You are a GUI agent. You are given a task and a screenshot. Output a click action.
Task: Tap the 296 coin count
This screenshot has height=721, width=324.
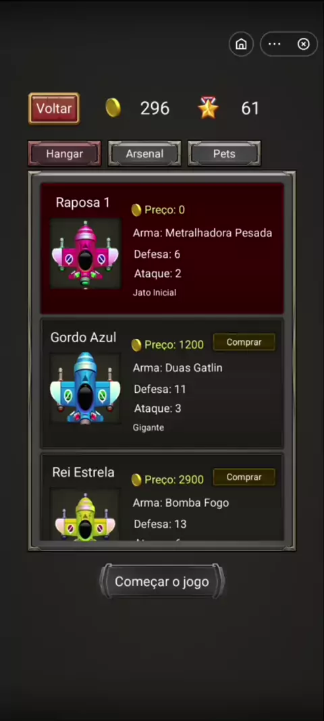155,109
